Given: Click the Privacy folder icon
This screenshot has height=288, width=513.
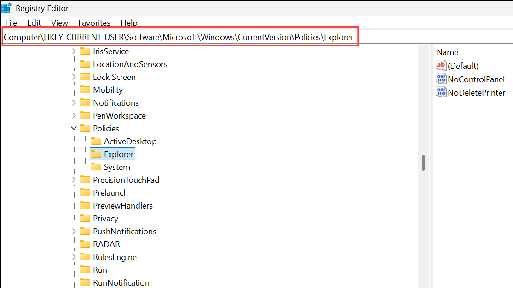Looking at the screenshot, I should (x=85, y=219).
